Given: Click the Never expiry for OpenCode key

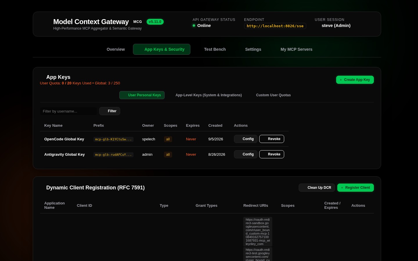Looking at the screenshot, I should (191, 139).
